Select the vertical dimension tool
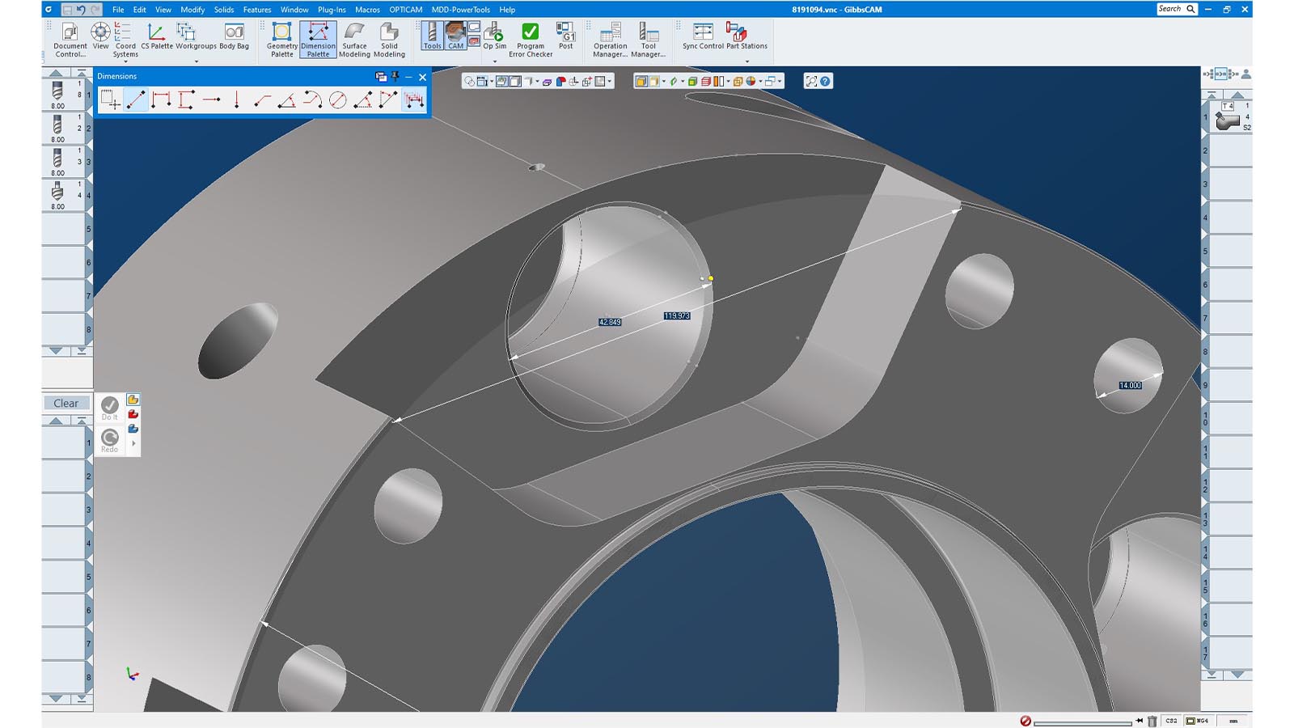Viewport: 1294px width, 728px height. point(186,100)
